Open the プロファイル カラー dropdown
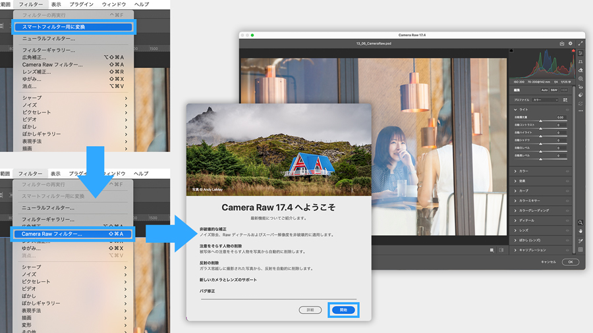Viewport: 593px width, 333px height. pos(545,100)
